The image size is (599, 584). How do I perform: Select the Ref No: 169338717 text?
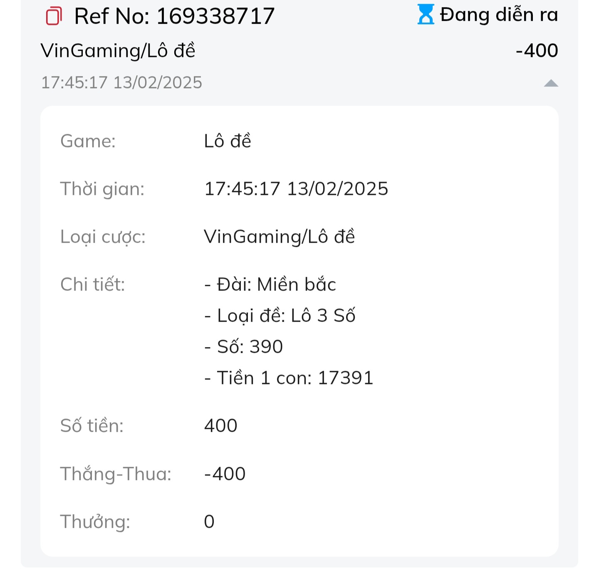[x=174, y=16]
